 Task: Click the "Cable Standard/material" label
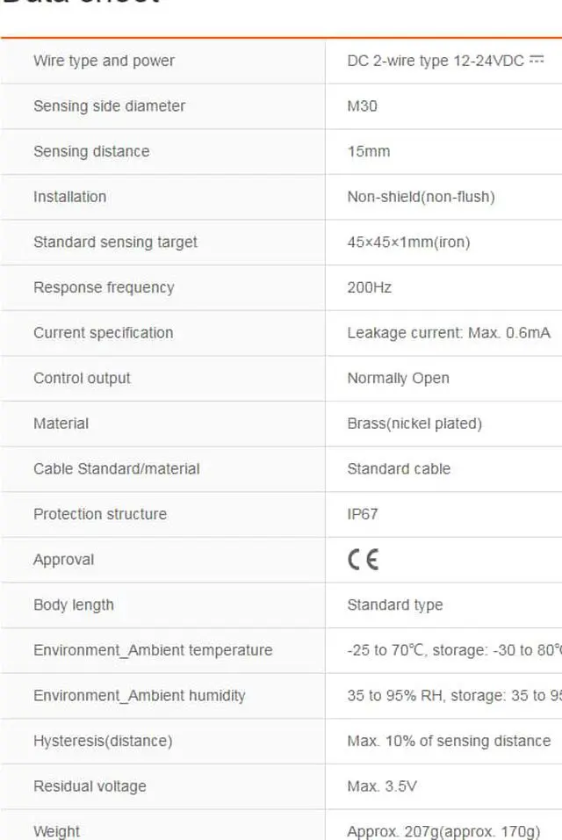(116, 469)
